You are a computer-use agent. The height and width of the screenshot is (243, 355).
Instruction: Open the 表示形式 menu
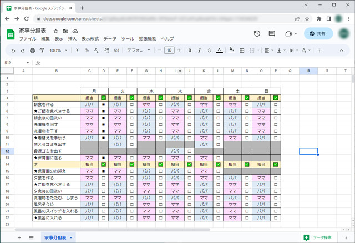[90, 39]
